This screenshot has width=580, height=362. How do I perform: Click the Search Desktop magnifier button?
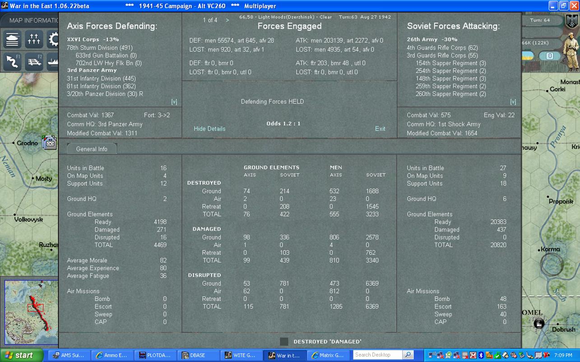[x=408, y=355]
